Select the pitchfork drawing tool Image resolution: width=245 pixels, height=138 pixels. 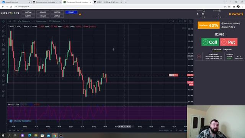(x=3, y=31)
